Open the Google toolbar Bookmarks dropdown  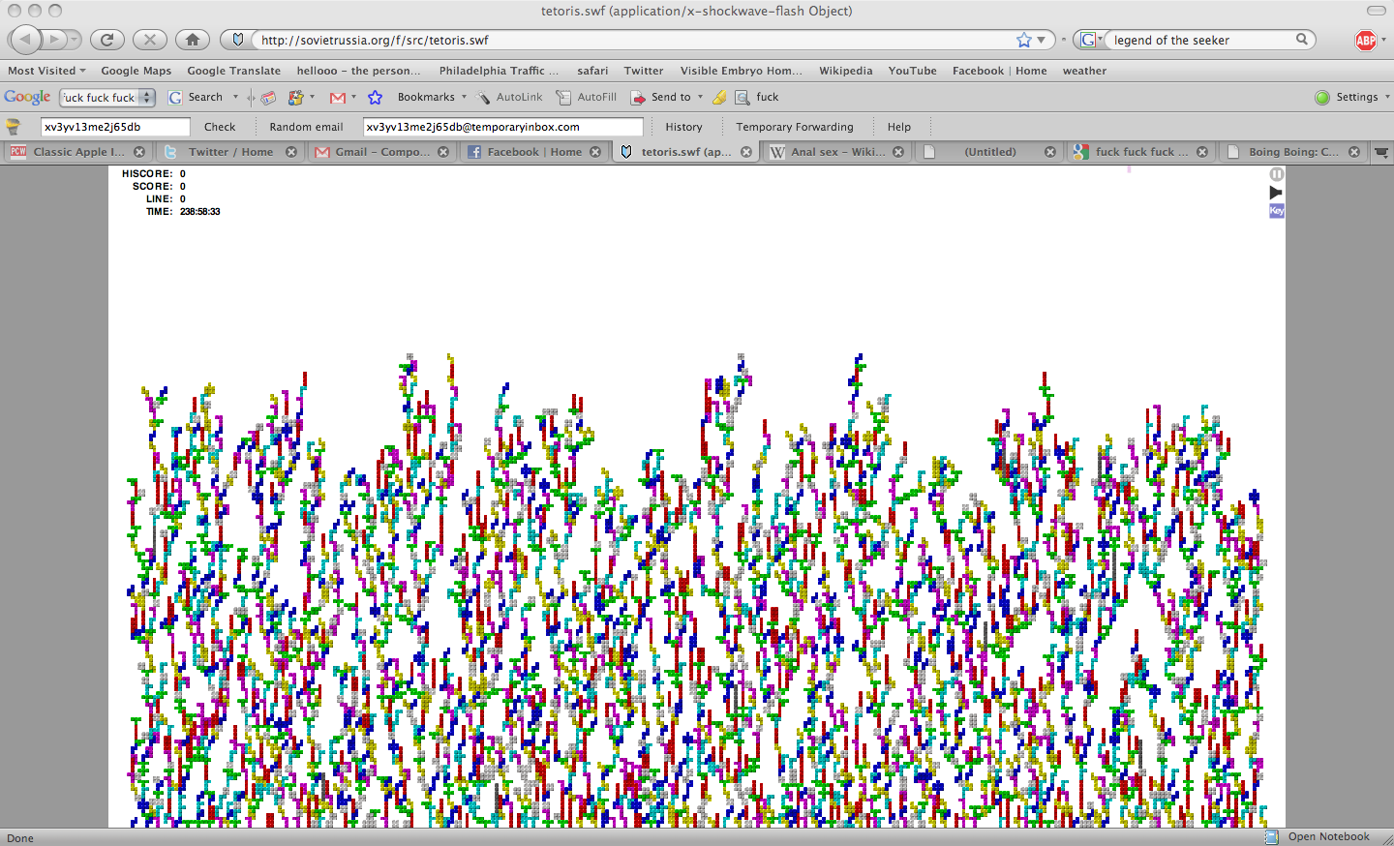(x=432, y=98)
